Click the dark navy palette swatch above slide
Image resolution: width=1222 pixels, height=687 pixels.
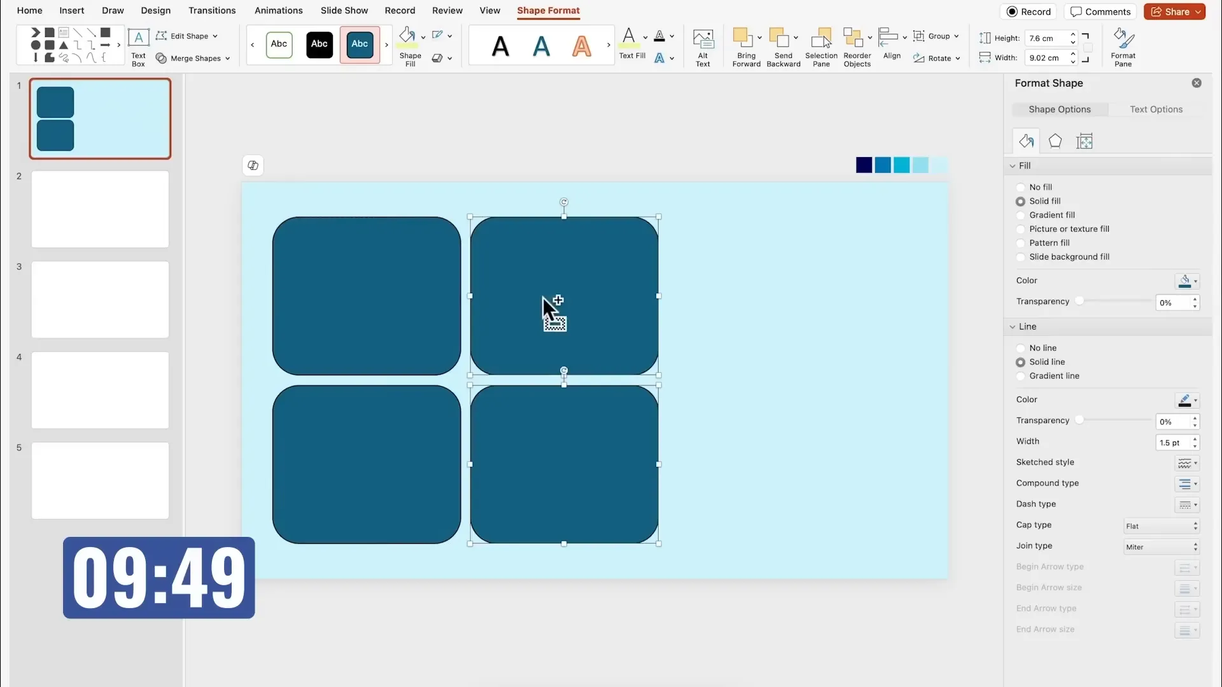click(x=864, y=165)
